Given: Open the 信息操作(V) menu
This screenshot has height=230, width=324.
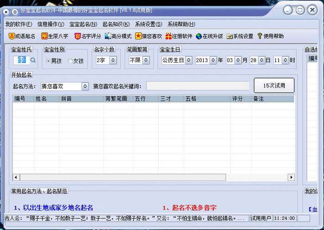Looking at the screenshot, I should pos(51,24).
